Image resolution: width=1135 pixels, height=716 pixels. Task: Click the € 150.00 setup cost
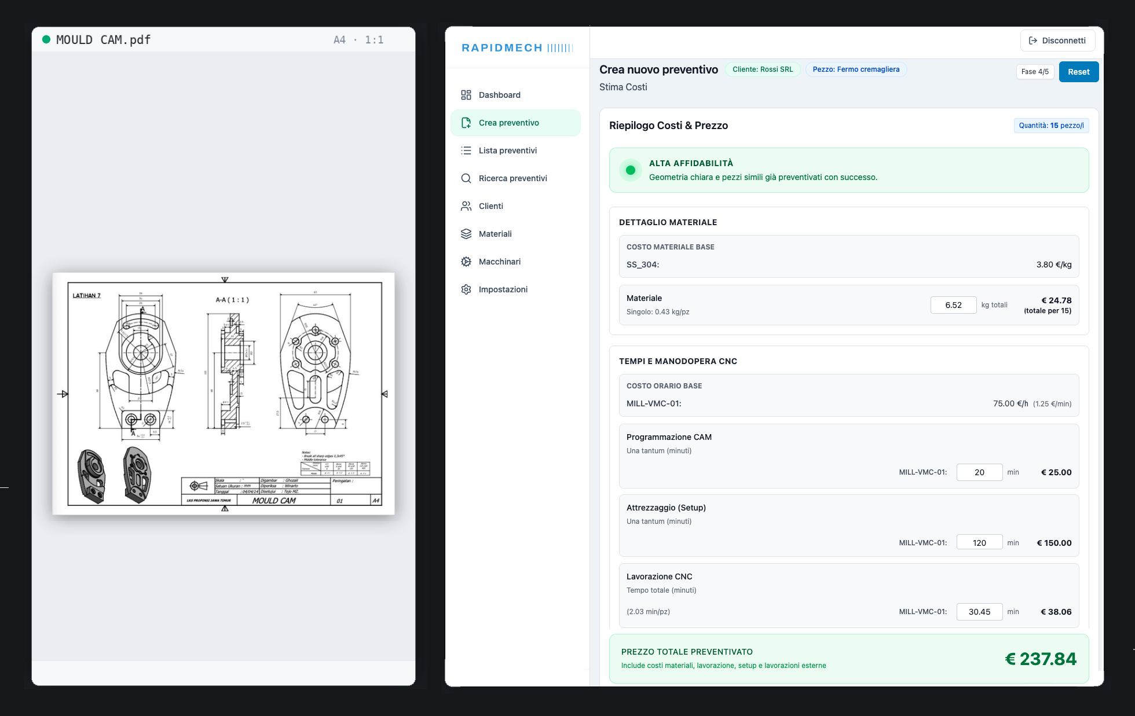pyautogui.click(x=1054, y=543)
